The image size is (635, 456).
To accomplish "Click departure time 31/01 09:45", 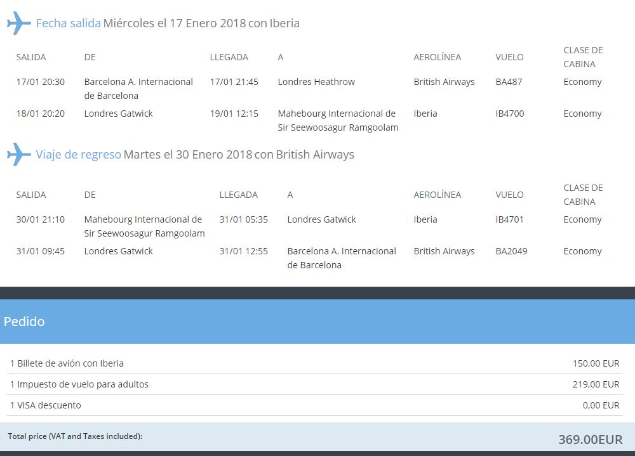I will pyautogui.click(x=41, y=251).
